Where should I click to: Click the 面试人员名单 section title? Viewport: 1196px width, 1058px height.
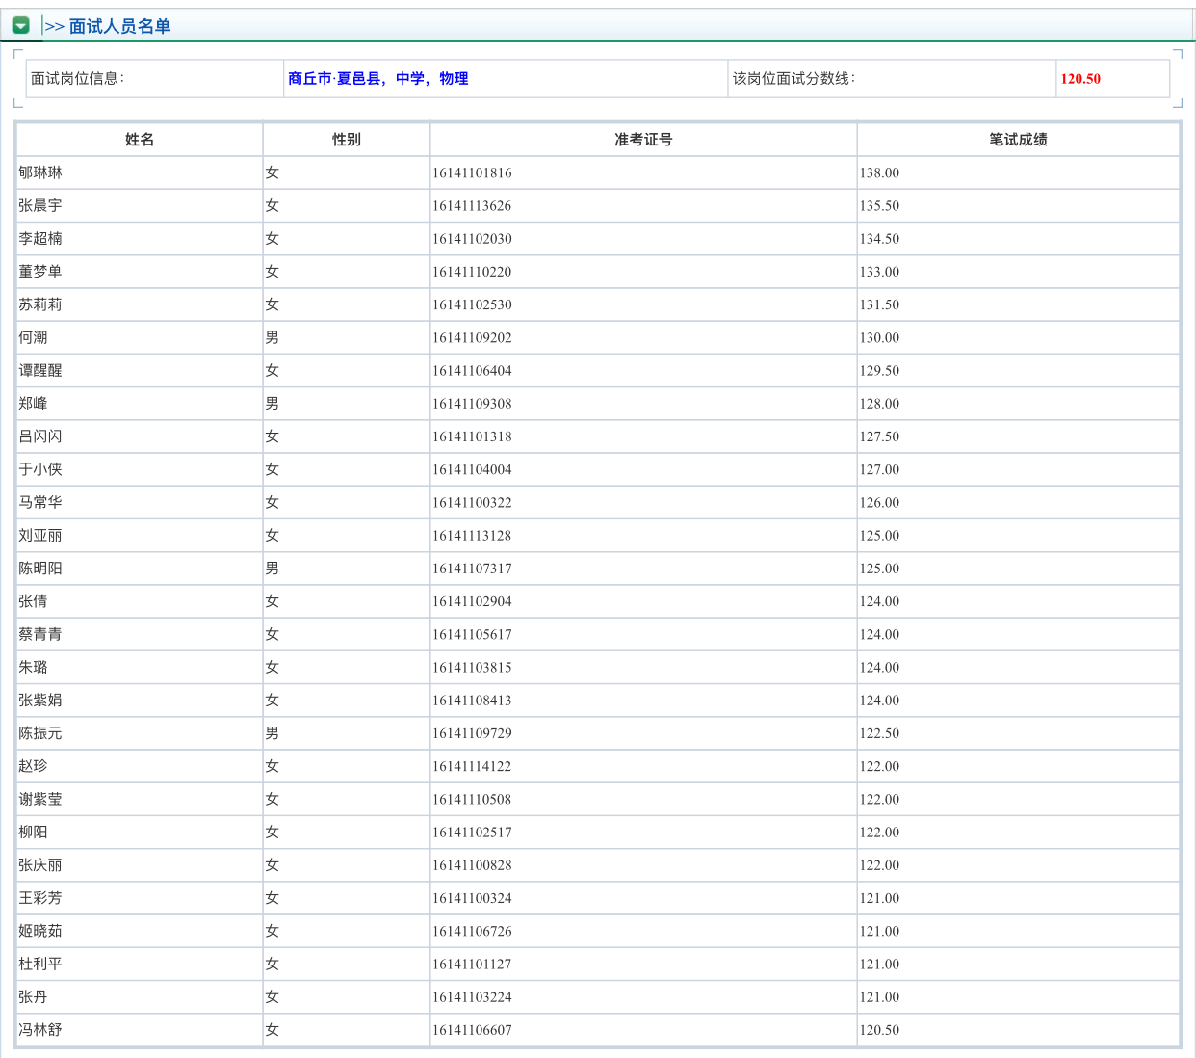[119, 26]
